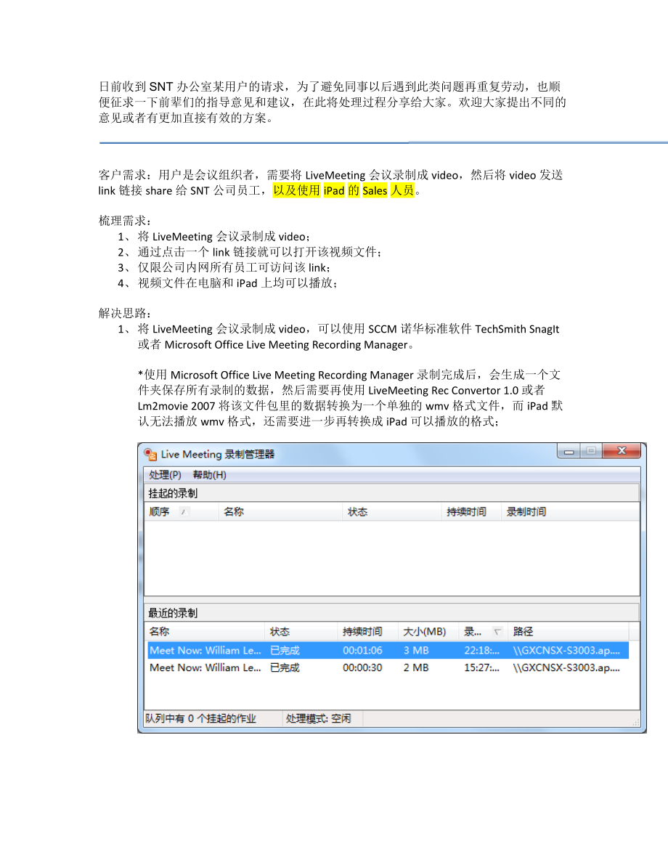Click the 2 MB size cell
Image resolution: width=668 pixels, height=865 pixels.
(416, 667)
